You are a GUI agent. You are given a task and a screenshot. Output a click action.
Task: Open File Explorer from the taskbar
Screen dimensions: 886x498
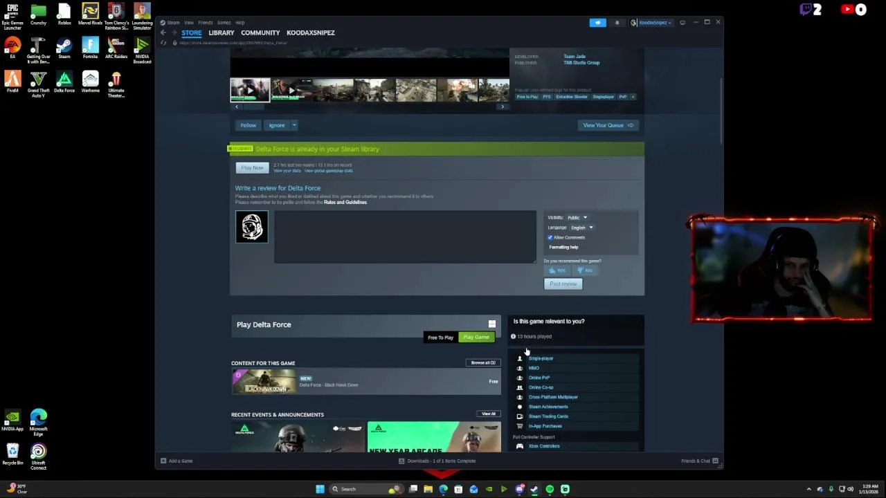(x=428, y=489)
